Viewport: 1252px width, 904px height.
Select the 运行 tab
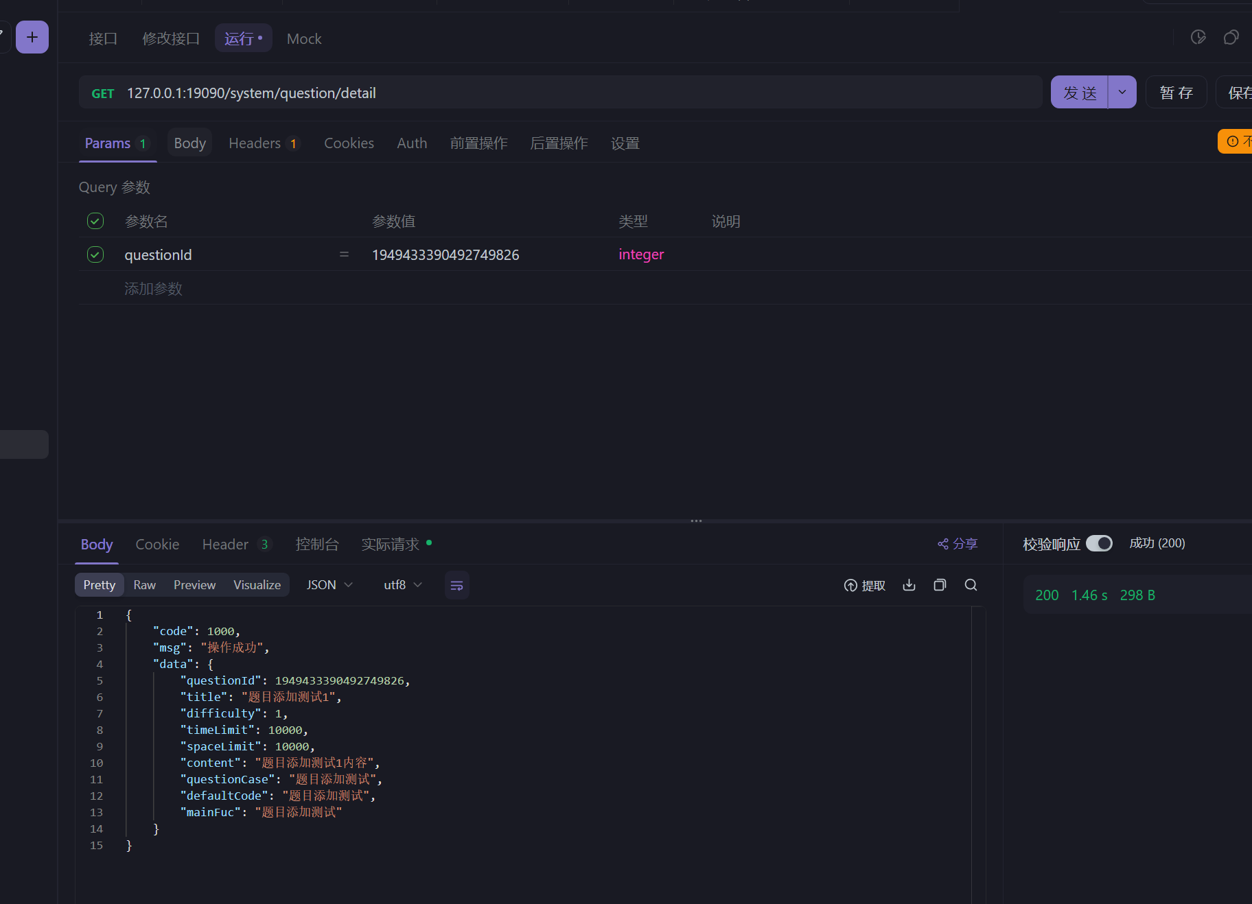(x=244, y=38)
